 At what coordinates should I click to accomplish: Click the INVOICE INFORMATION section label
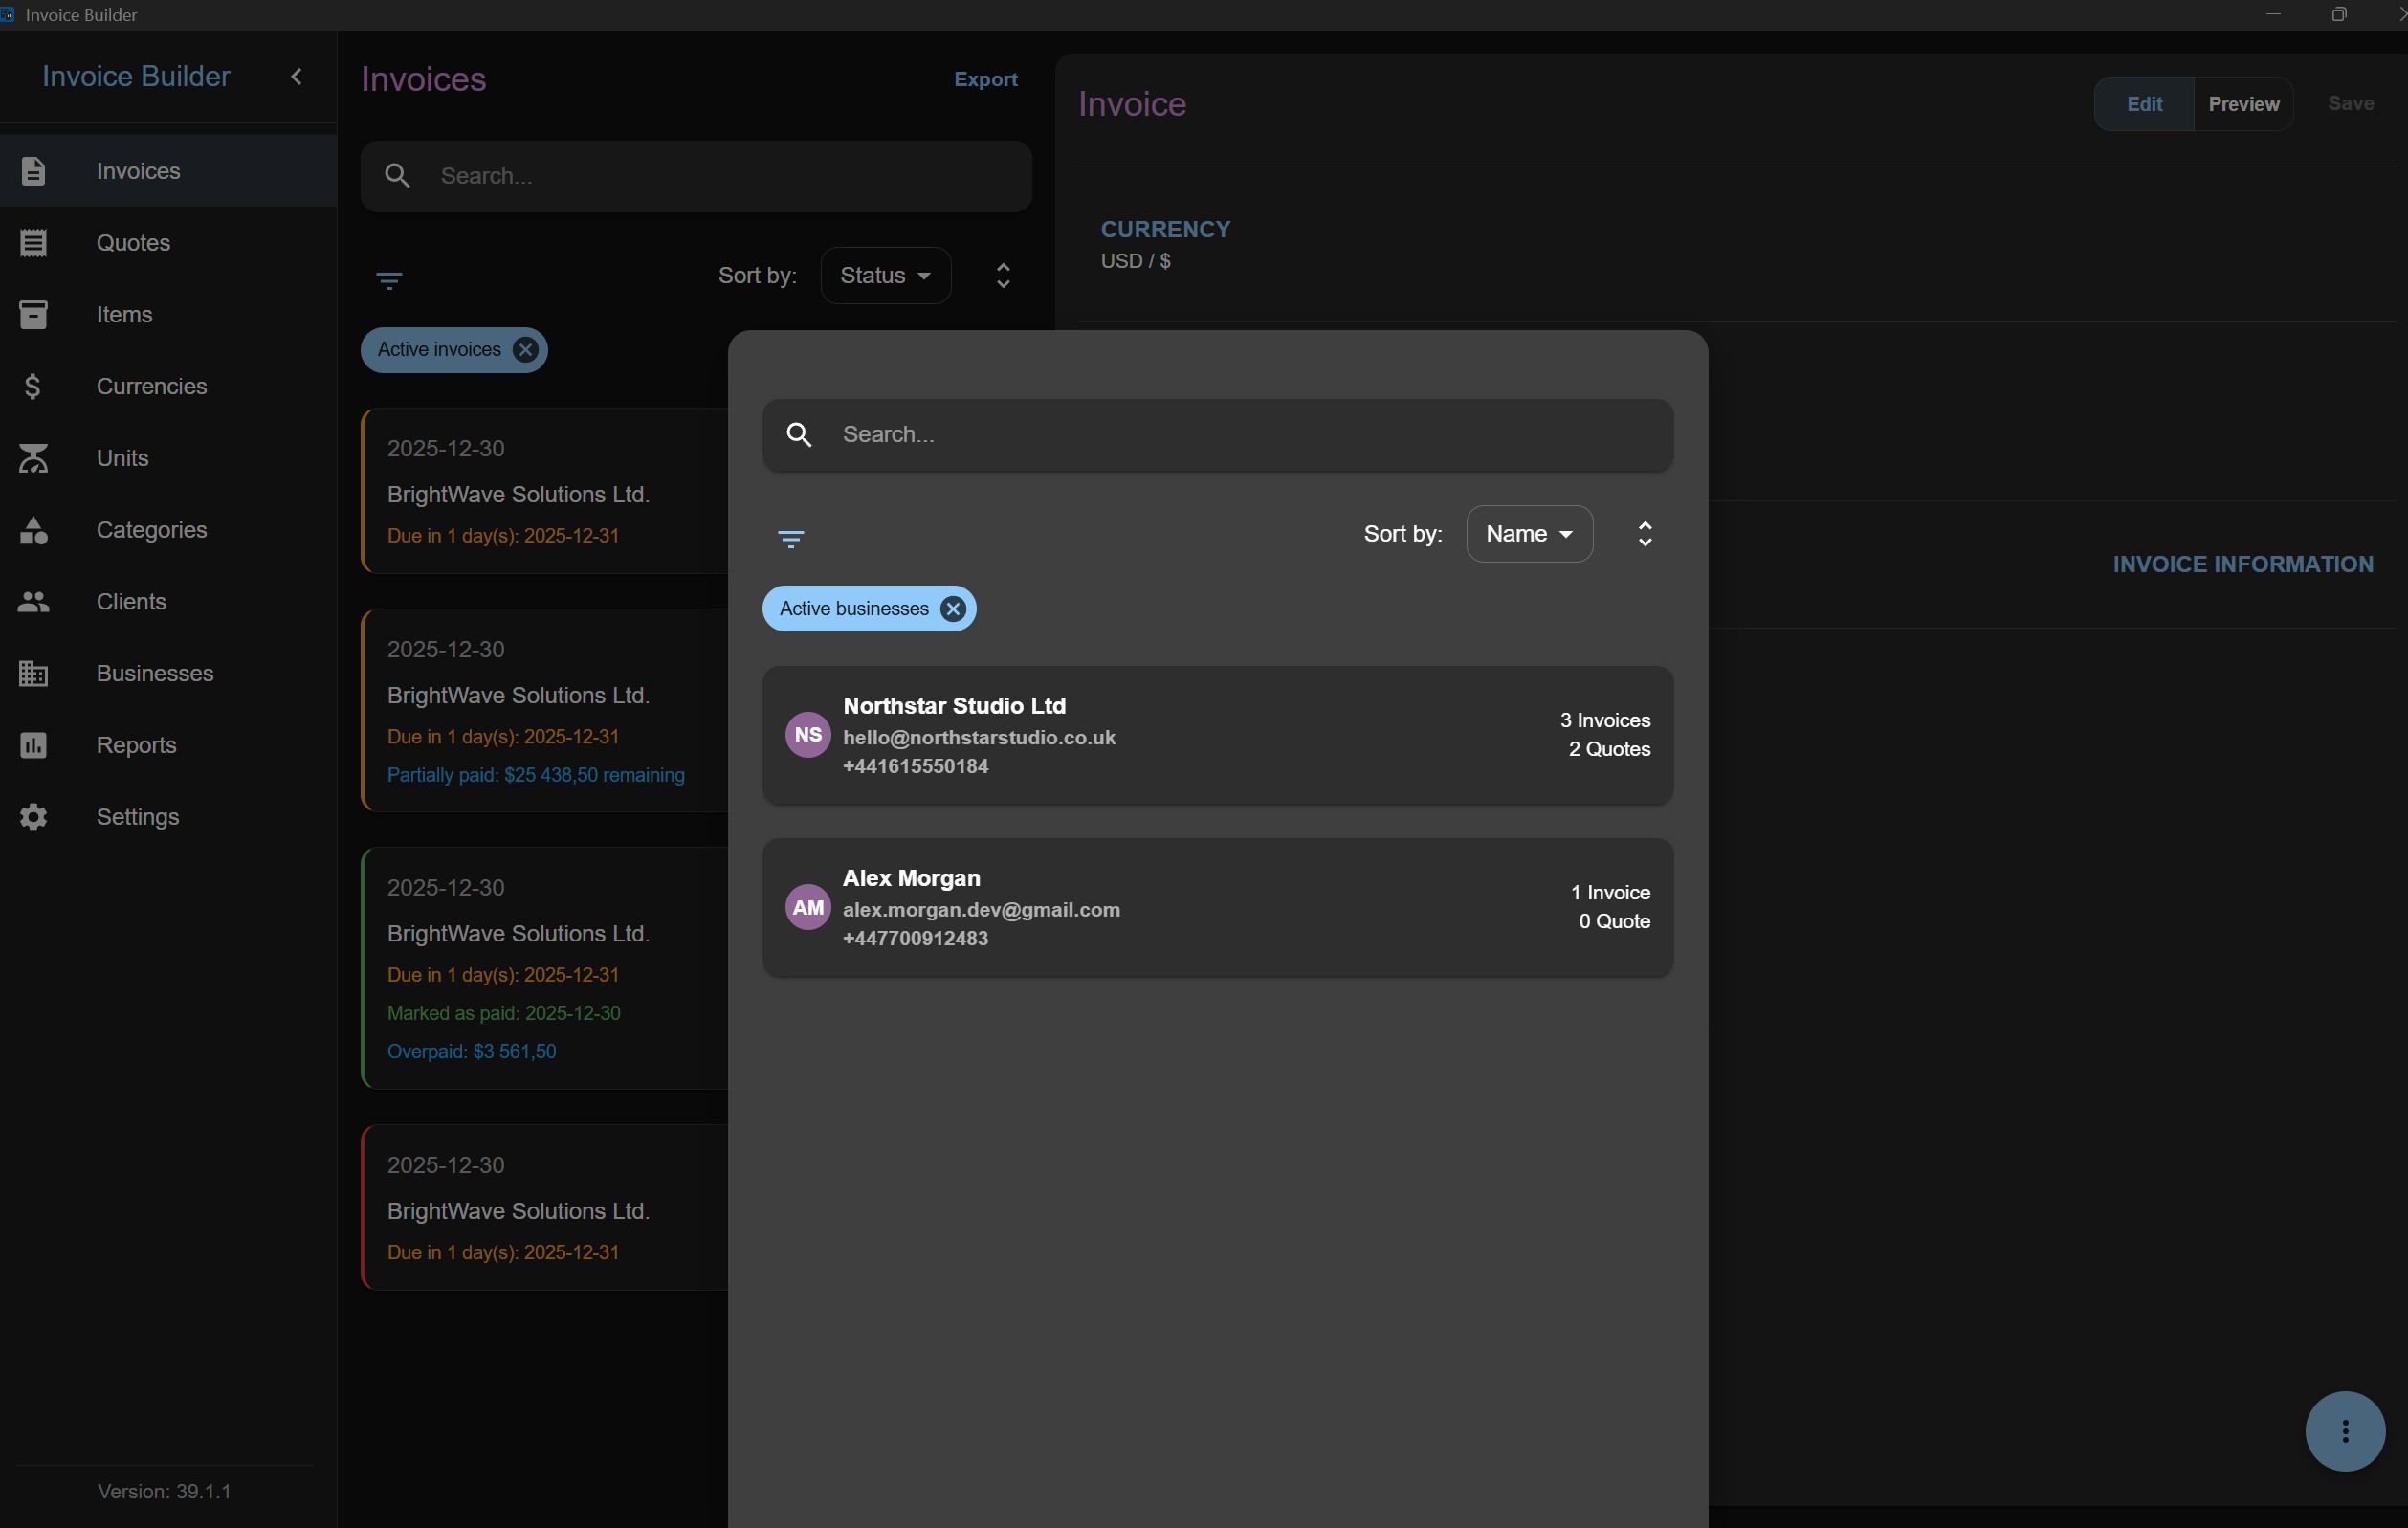[x=2242, y=565]
